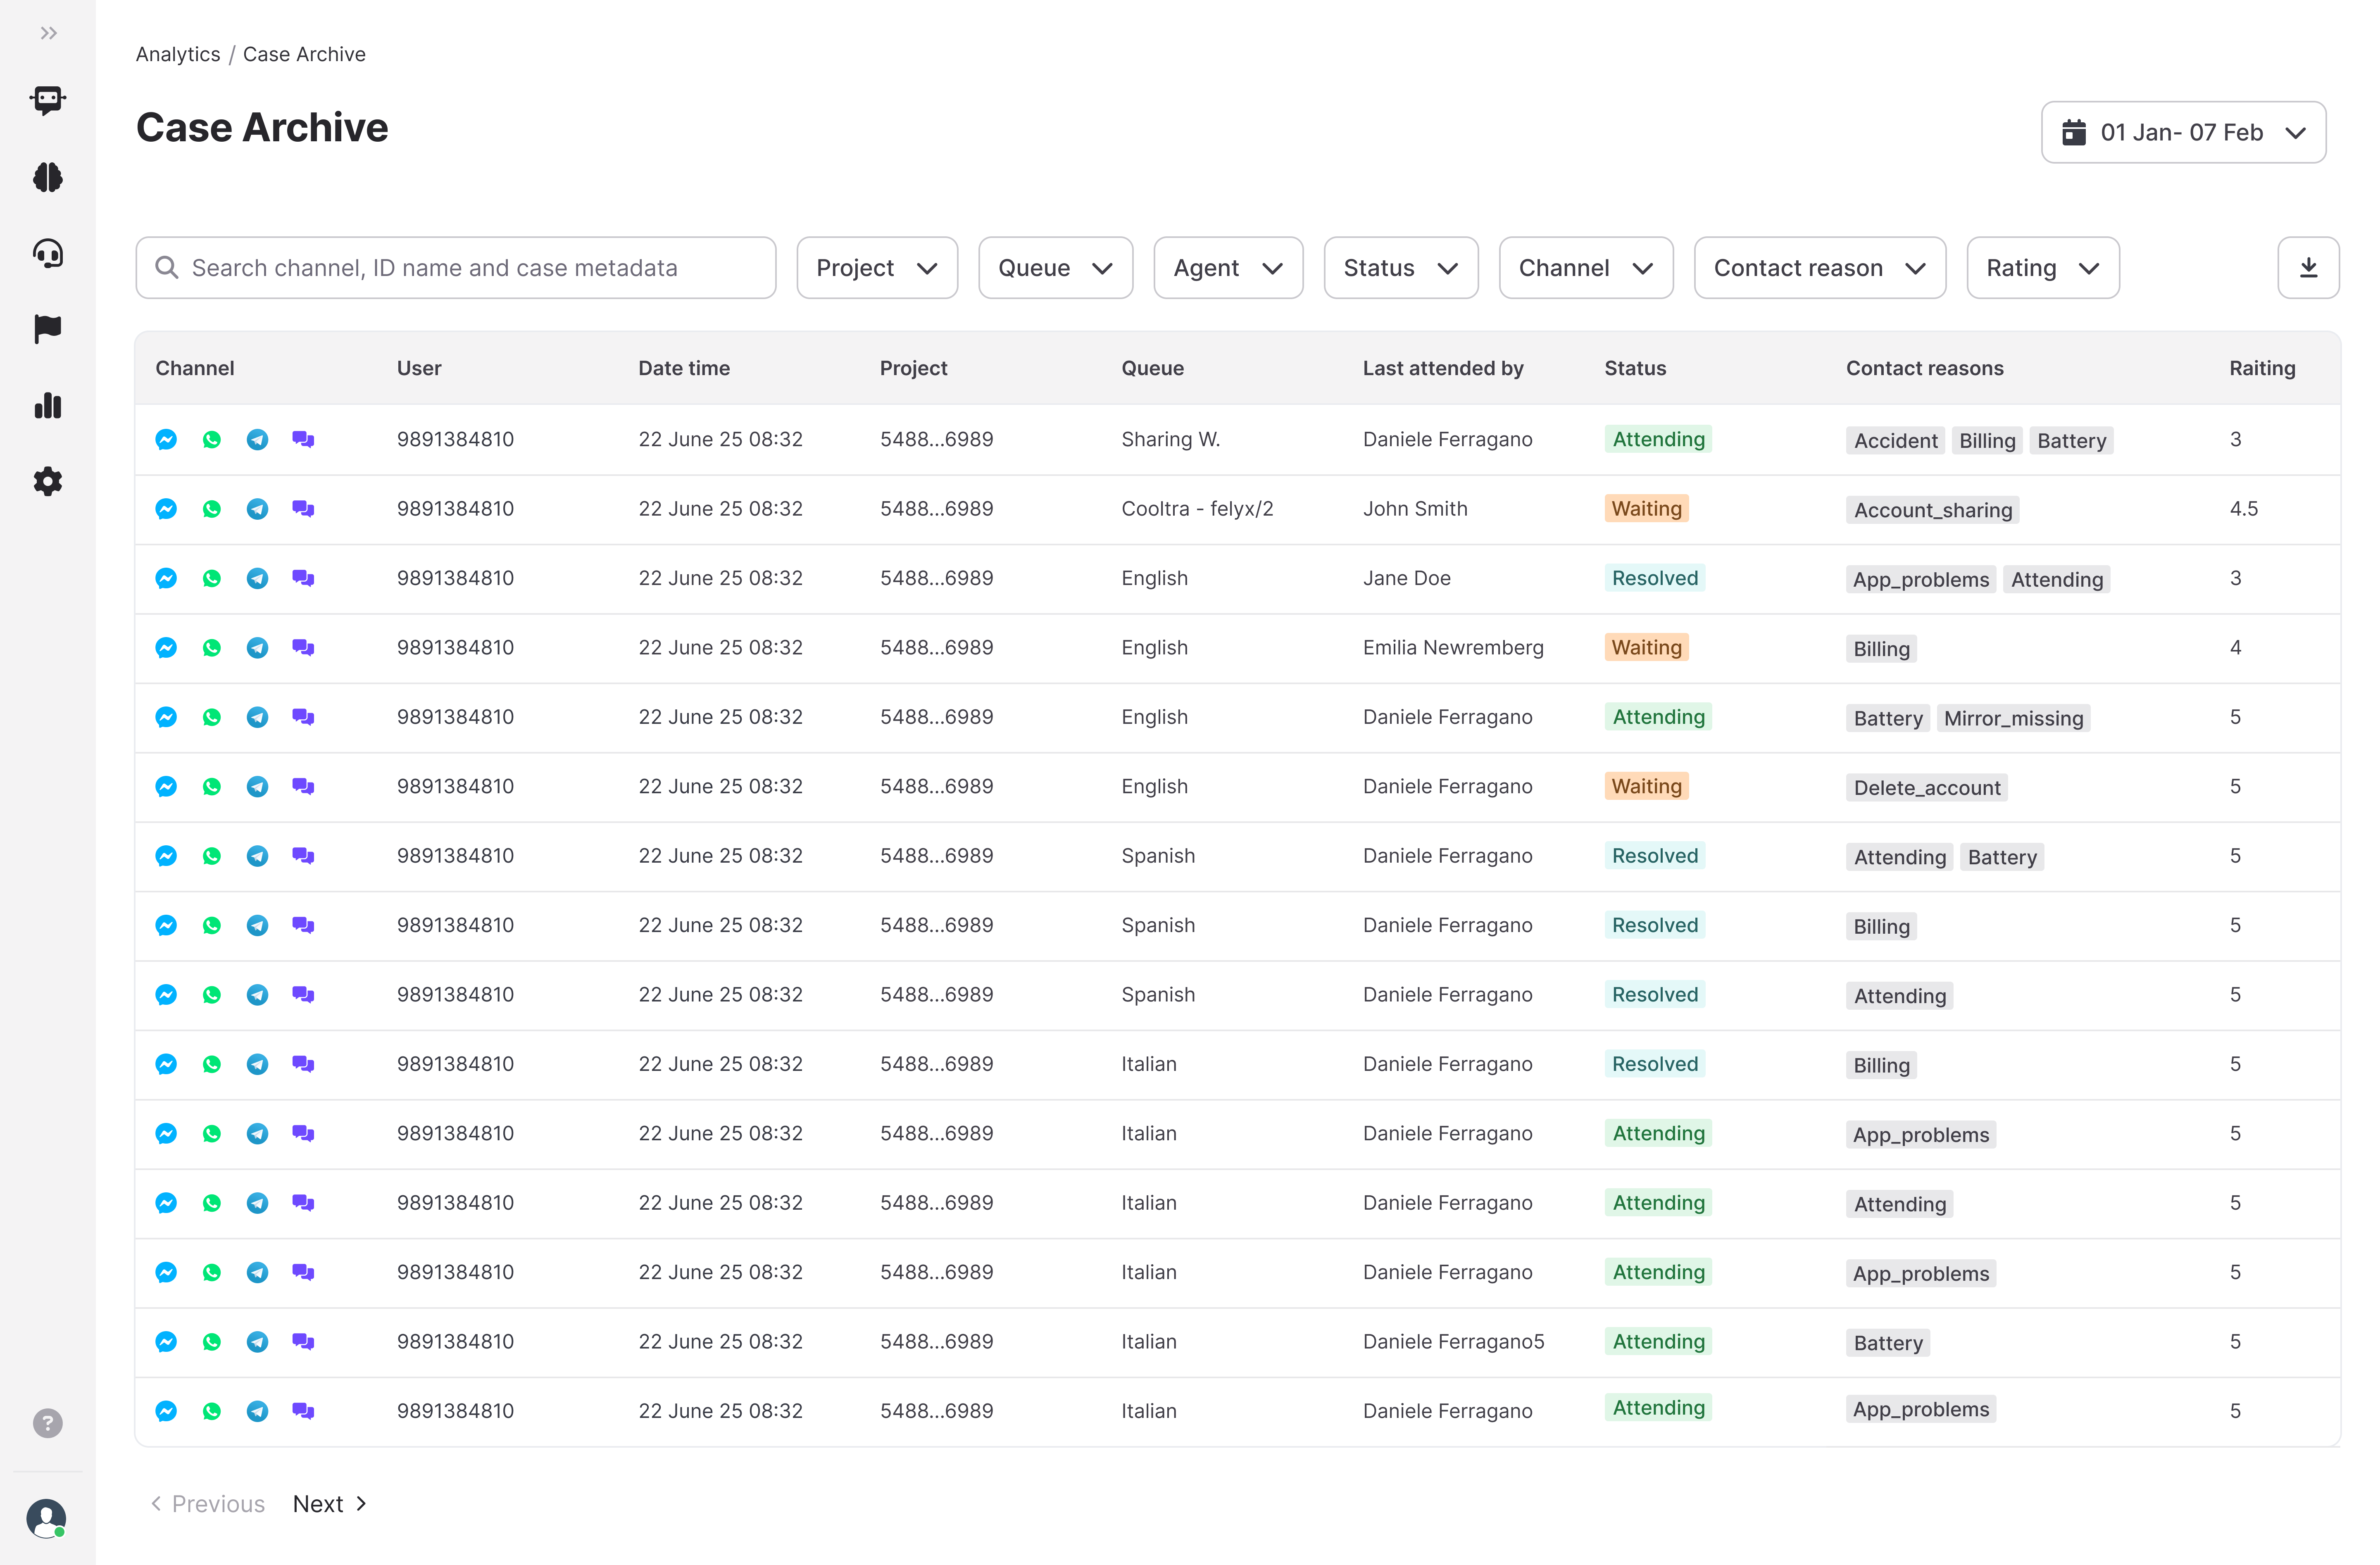Image resolution: width=2380 pixels, height=1565 pixels.
Task: Open the help question mark icon
Action: pos(48,1422)
